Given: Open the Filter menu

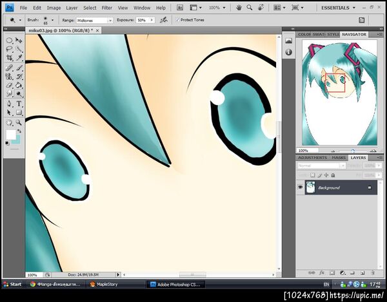Looking at the screenshot, I should point(107,8).
